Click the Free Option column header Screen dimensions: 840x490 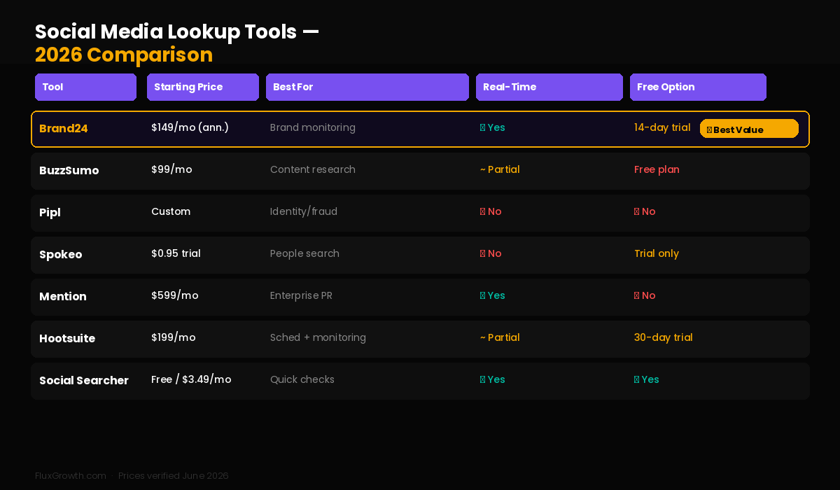pyautogui.click(x=698, y=87)
